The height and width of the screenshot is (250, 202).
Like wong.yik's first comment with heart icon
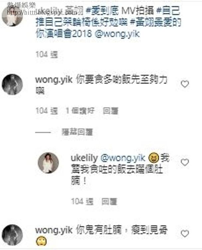point(185,84)
